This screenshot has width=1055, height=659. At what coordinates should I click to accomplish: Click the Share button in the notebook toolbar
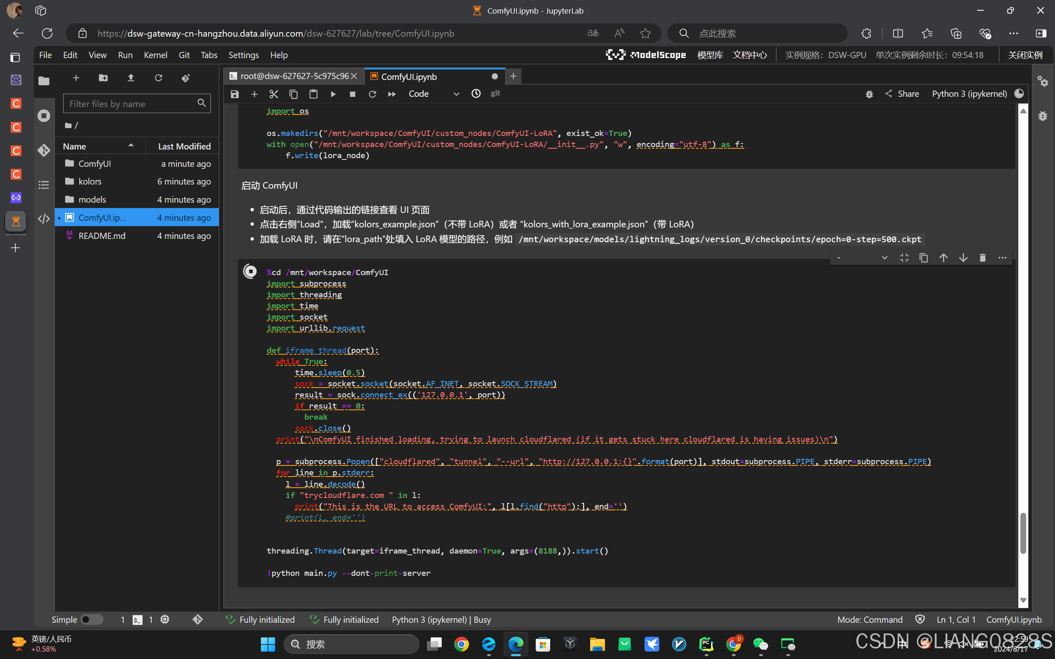pyautogui.click(x=902, y=94)
